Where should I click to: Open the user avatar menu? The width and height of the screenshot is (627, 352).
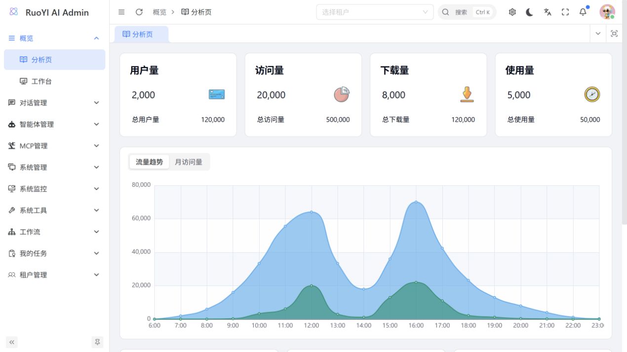(607, 12)
